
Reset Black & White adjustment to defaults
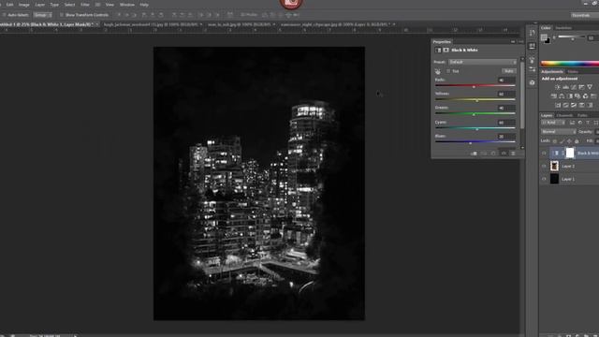pyautogui.click(x=493, y=154)
